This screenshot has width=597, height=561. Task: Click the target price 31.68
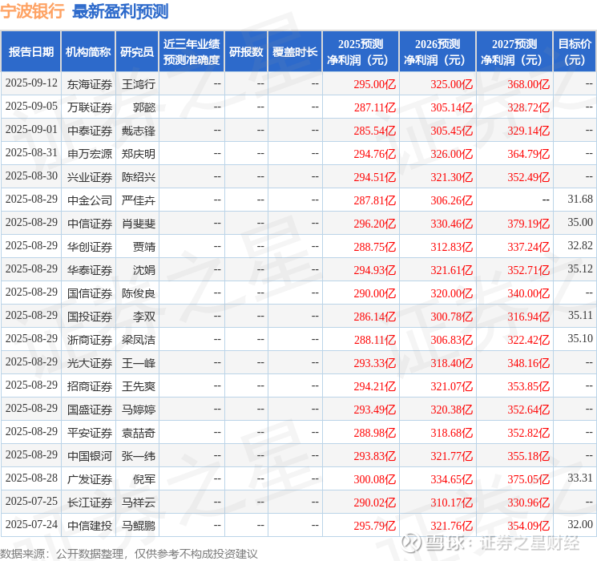(x=580, y=199)
